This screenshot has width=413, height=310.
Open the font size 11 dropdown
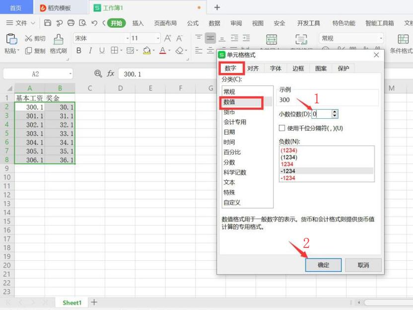pos(158,38)
